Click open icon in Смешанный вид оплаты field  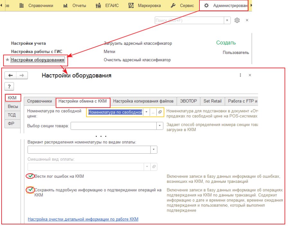click(x=154, y=167)
